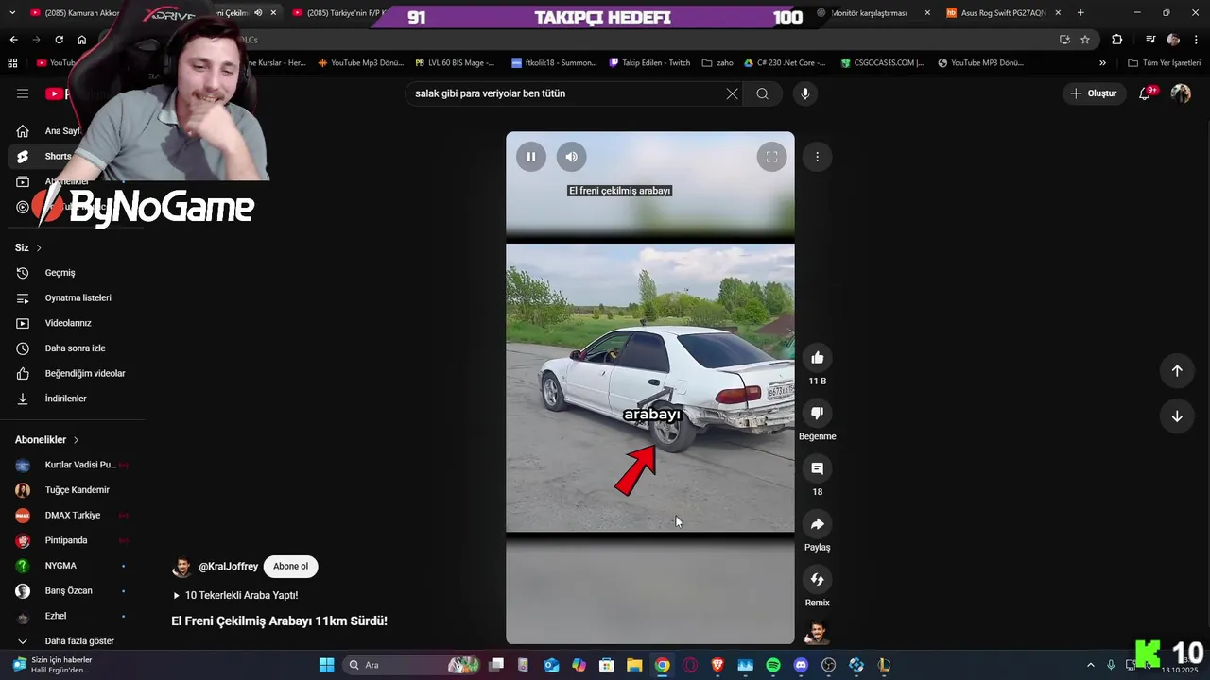This screenshot has width=1210, height=680.
Task: Open the channel avatar below Remix
Action: (817, 633)
